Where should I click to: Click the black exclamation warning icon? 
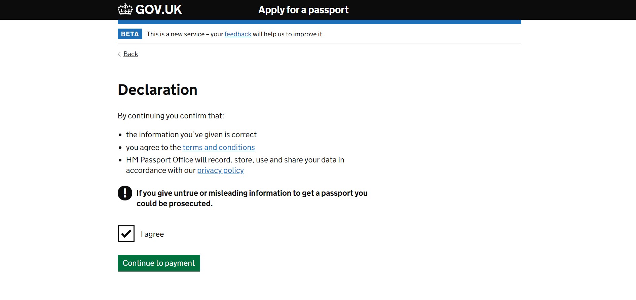coord(125,193)
